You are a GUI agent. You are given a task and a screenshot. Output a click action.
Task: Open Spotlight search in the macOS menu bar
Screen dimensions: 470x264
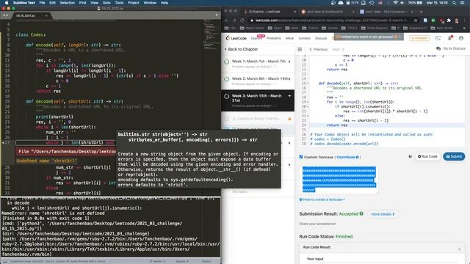[454, 3]
